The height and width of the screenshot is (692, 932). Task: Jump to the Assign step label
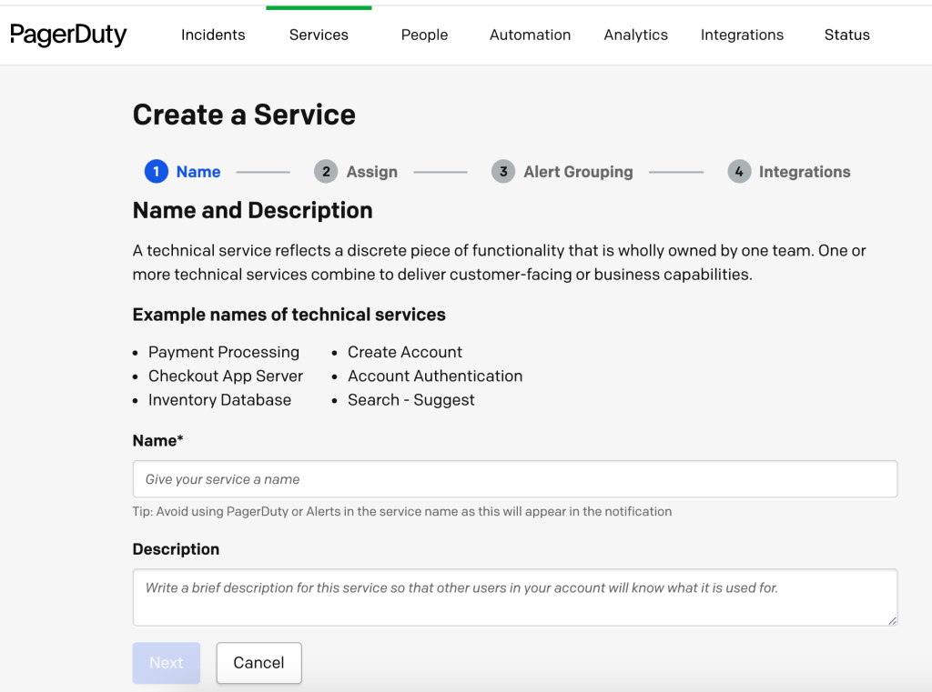click(371, 172)
